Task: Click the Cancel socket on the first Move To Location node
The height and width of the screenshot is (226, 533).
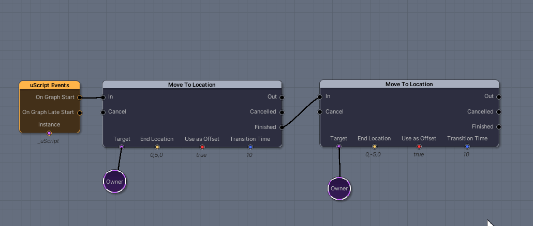Action: click(x=103, y=112)
